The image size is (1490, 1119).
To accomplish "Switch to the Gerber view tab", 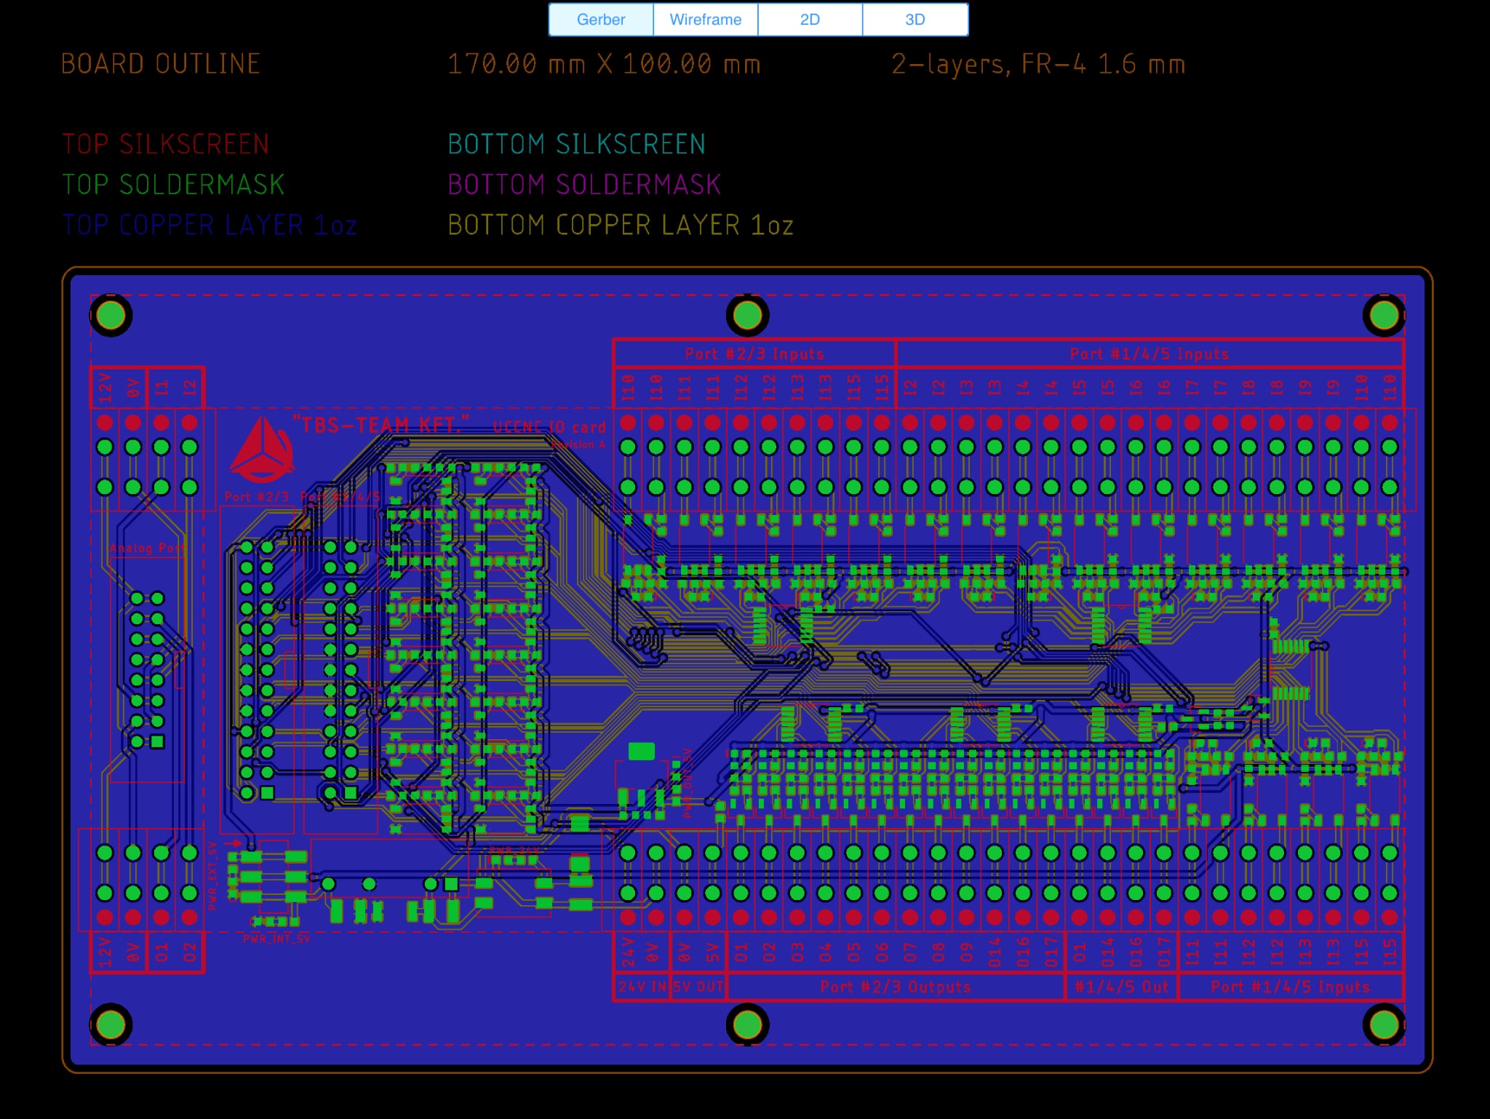I will [600, 20].
